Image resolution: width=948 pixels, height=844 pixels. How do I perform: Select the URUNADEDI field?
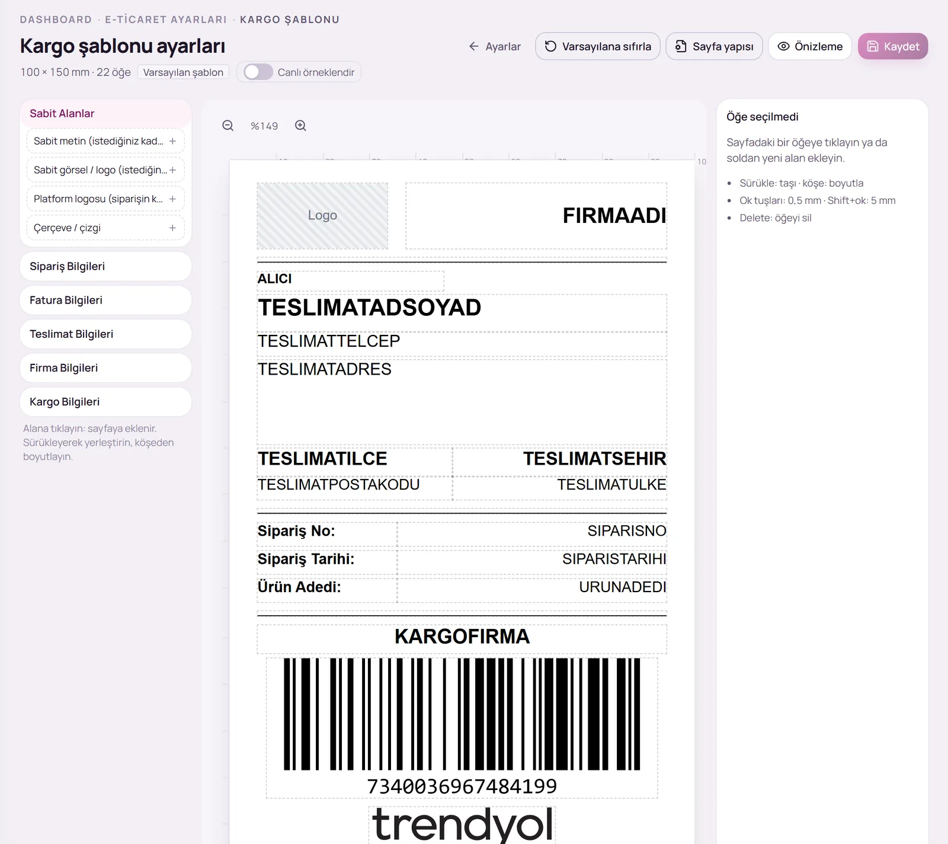(x=532, y=590)
